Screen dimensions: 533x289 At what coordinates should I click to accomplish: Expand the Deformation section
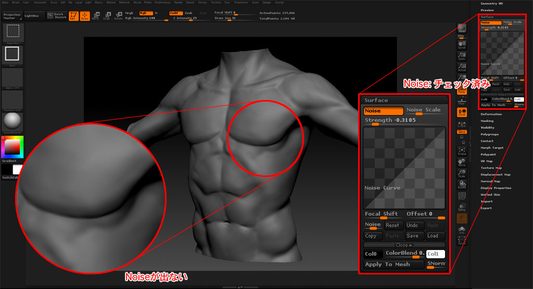pyautogui.click(x=491, y=114)
